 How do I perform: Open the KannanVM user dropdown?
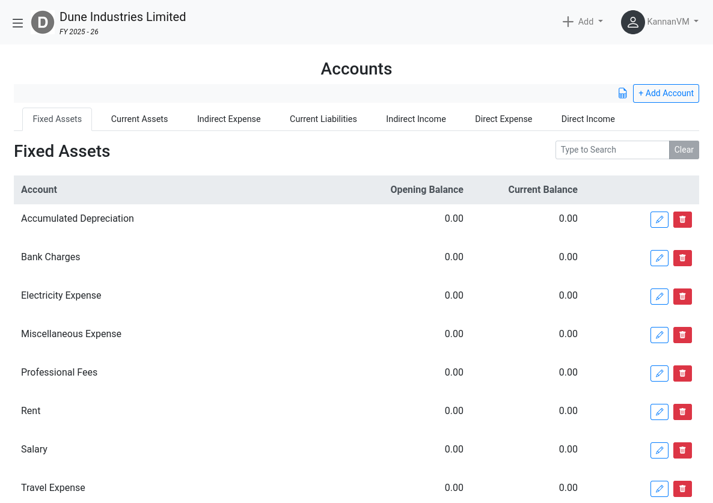point(673,22)
